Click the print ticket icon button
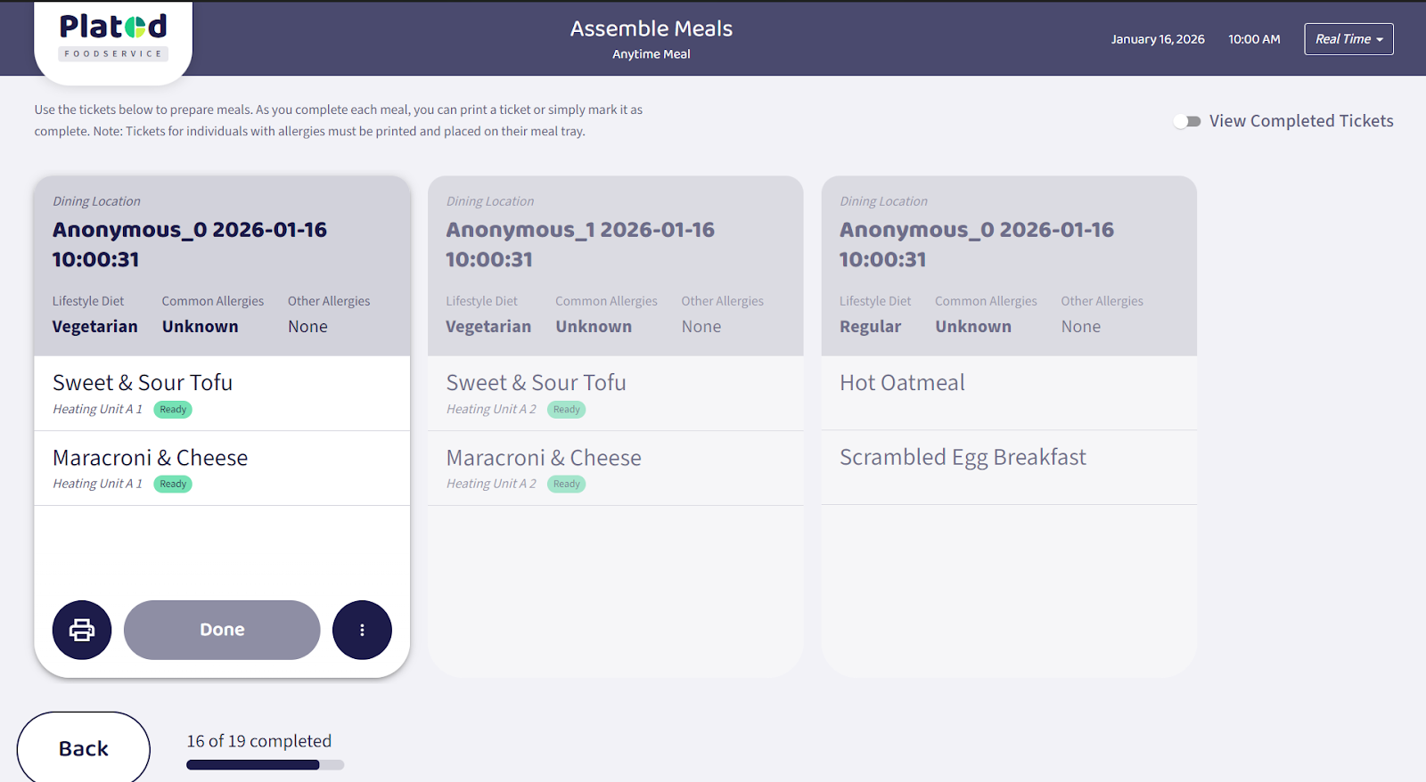This screenshot has width=1426, height=782. [82, 630]
